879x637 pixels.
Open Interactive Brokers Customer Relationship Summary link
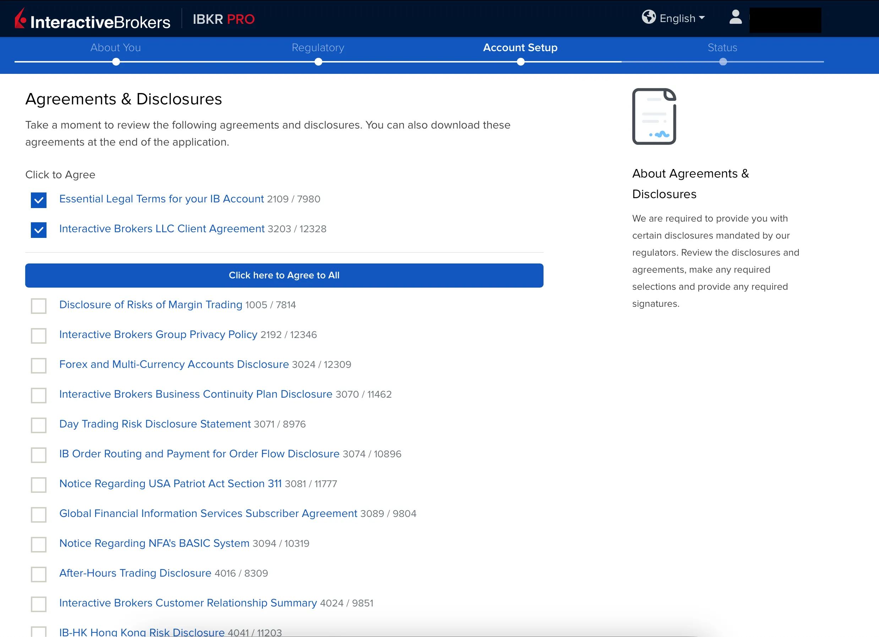point(188,603)
